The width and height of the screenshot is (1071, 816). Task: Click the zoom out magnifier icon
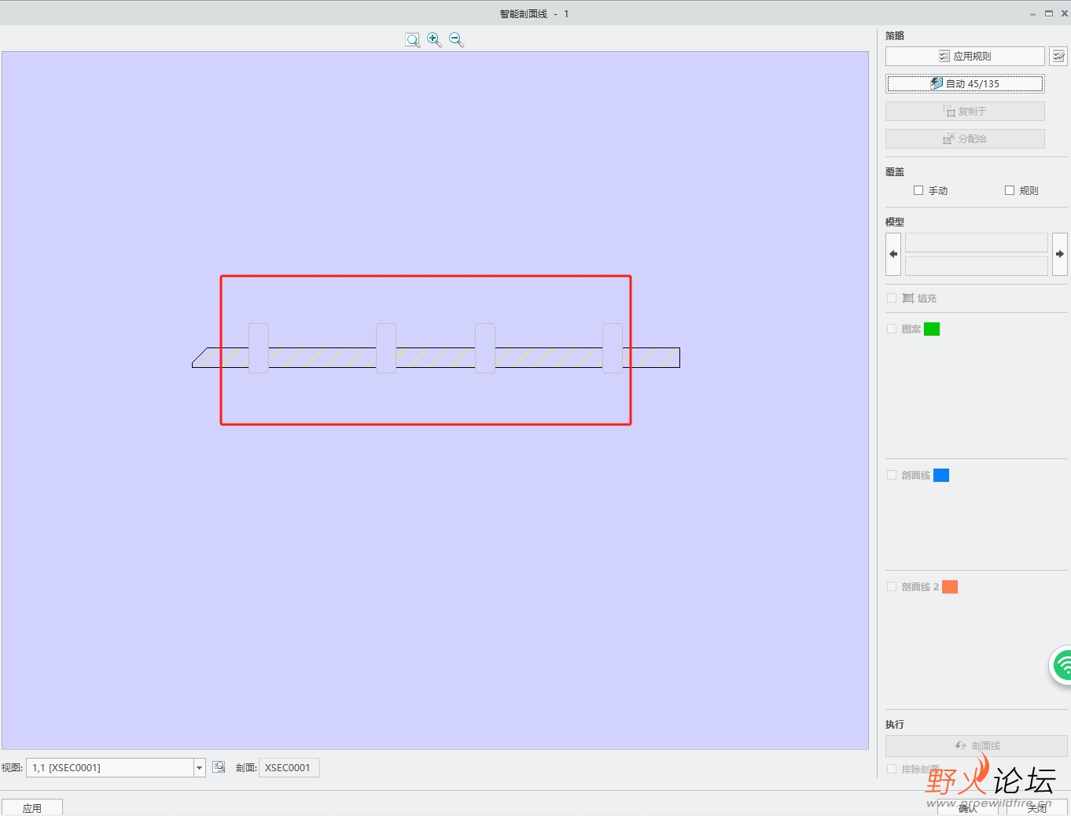point(456,40)
